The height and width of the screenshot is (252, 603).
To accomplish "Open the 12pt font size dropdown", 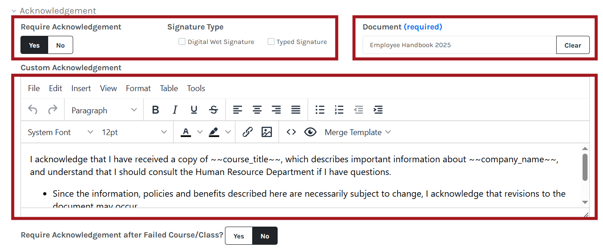I will coord(134,132).
